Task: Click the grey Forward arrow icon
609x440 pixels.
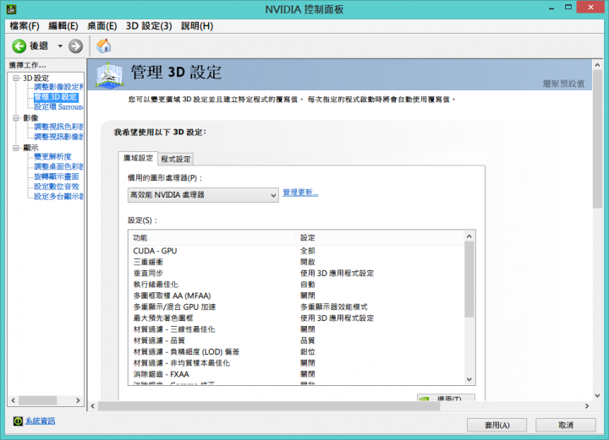Action: coord(76,46)
